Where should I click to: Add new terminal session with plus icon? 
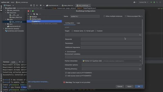pos(20,62)
